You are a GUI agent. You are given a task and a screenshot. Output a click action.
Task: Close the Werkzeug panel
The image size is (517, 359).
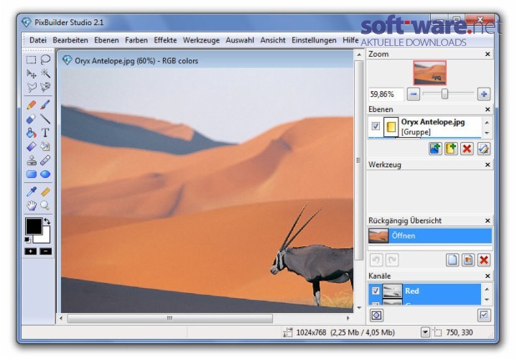(x=488, y=164)
